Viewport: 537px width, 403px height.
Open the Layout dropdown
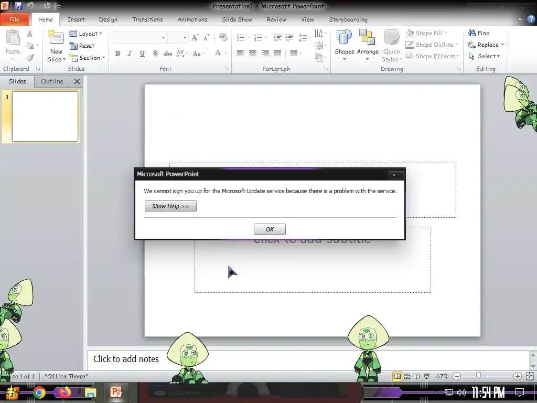[x=85, y=34]
